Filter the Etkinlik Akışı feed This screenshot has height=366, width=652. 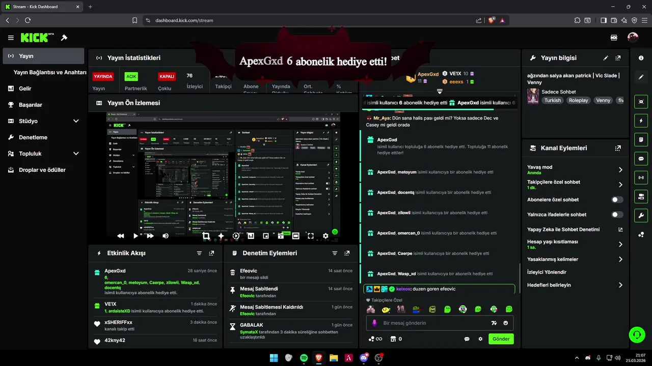pos(199,253)
